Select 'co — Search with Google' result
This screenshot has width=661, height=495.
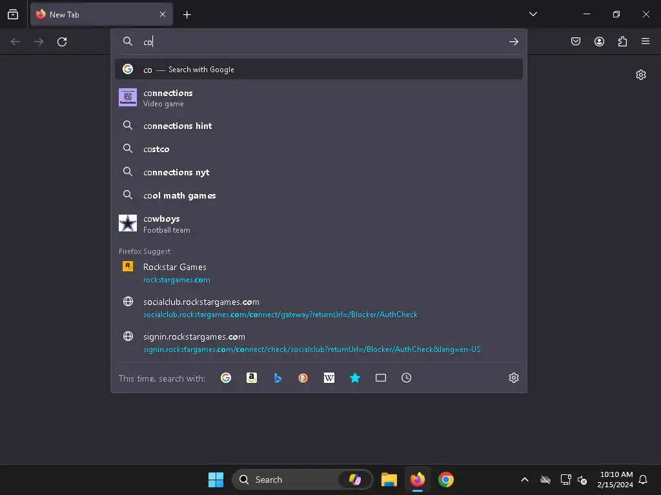(x=319, y=70)
